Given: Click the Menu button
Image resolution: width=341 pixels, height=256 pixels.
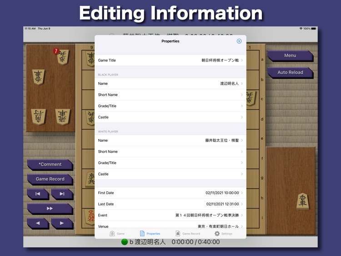Looking at the screenshot, I should pyautogui.click(x=290, y=56).
